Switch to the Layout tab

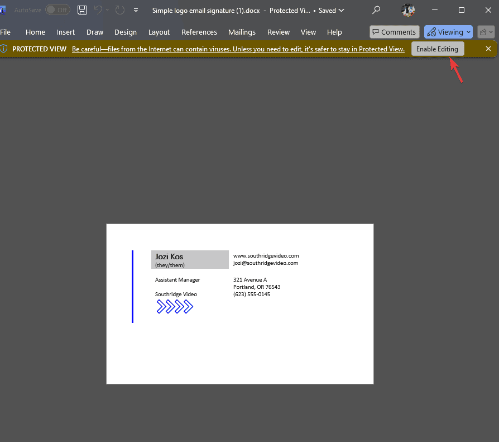pos(159,32)
